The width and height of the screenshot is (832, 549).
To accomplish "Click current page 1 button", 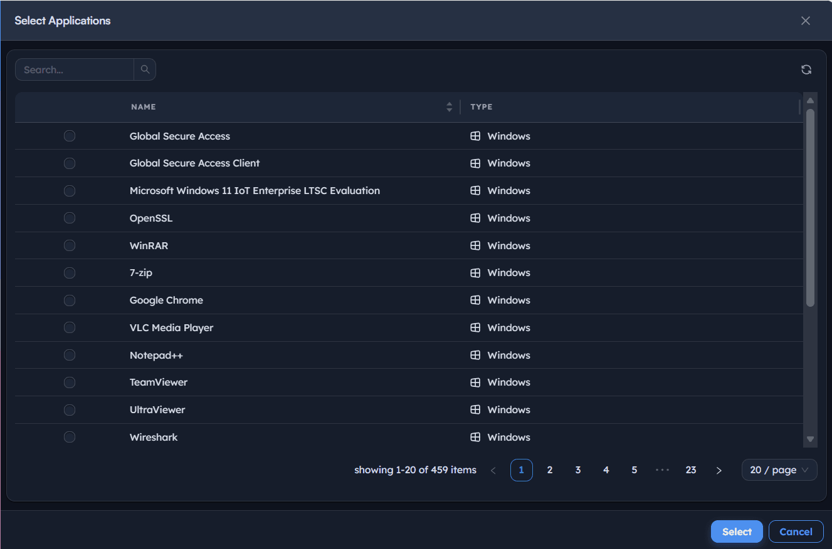I will [x=522, y=470].
